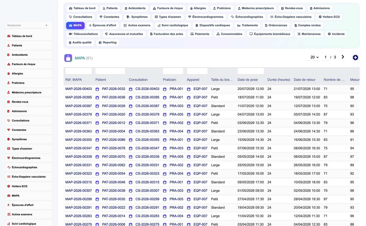Open the Reporting tab

pos(108,43)
